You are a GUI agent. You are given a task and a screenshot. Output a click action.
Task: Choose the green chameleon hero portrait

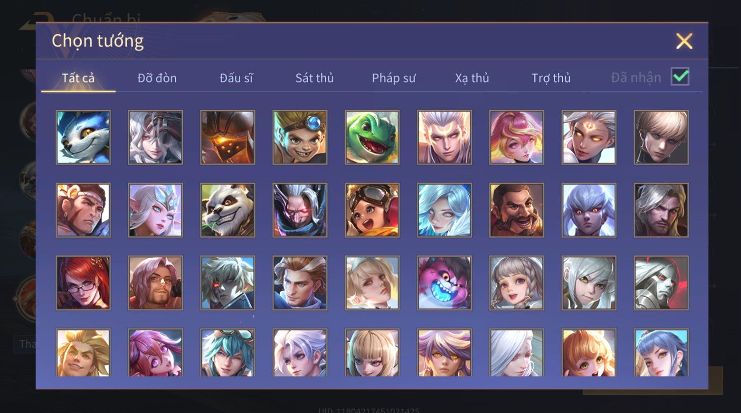click(372, 137)
